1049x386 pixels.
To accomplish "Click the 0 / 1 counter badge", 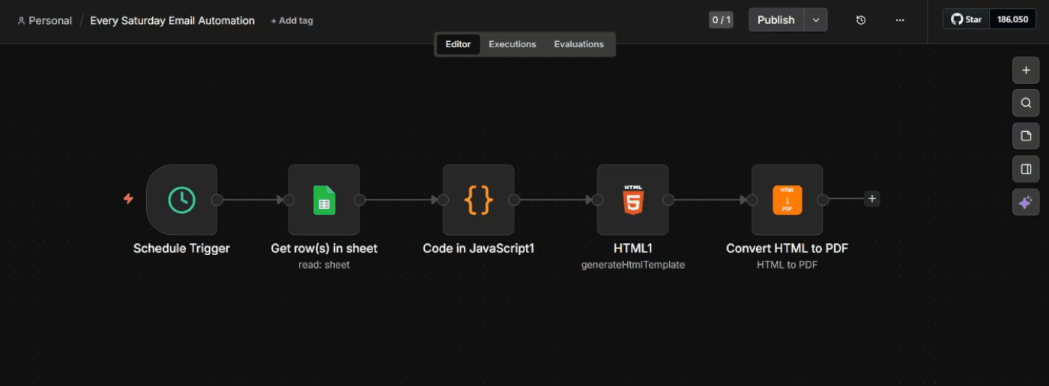I will pyautogui.click(x=721, y=20).
